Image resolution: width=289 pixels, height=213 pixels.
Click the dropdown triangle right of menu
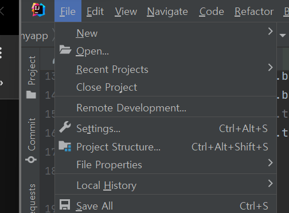tap(283, 36)
